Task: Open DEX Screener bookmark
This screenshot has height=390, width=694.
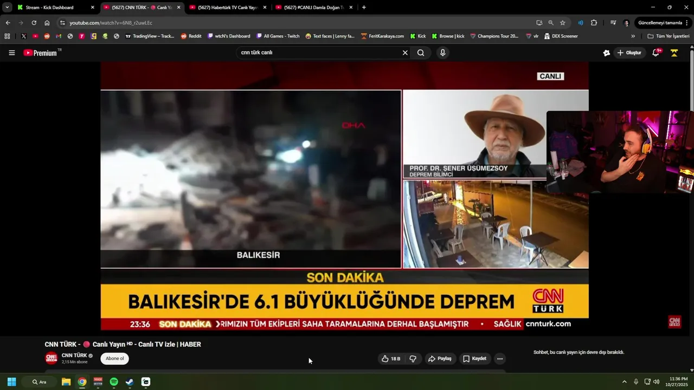Action: (561, 36)
